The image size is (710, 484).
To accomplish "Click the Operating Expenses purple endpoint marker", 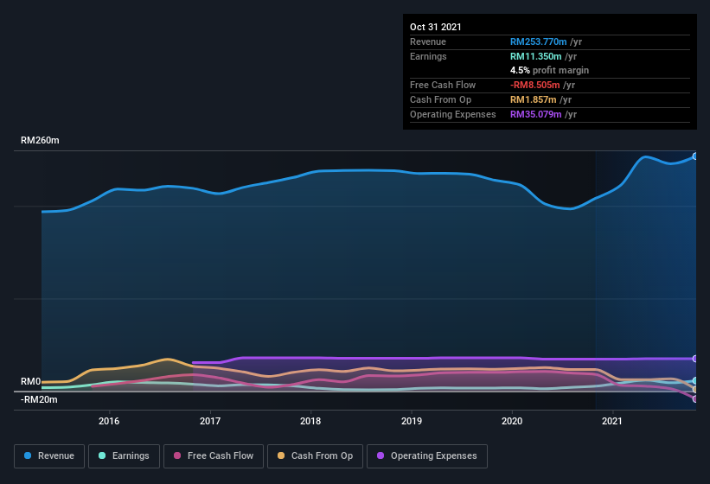I will (695, 359).
